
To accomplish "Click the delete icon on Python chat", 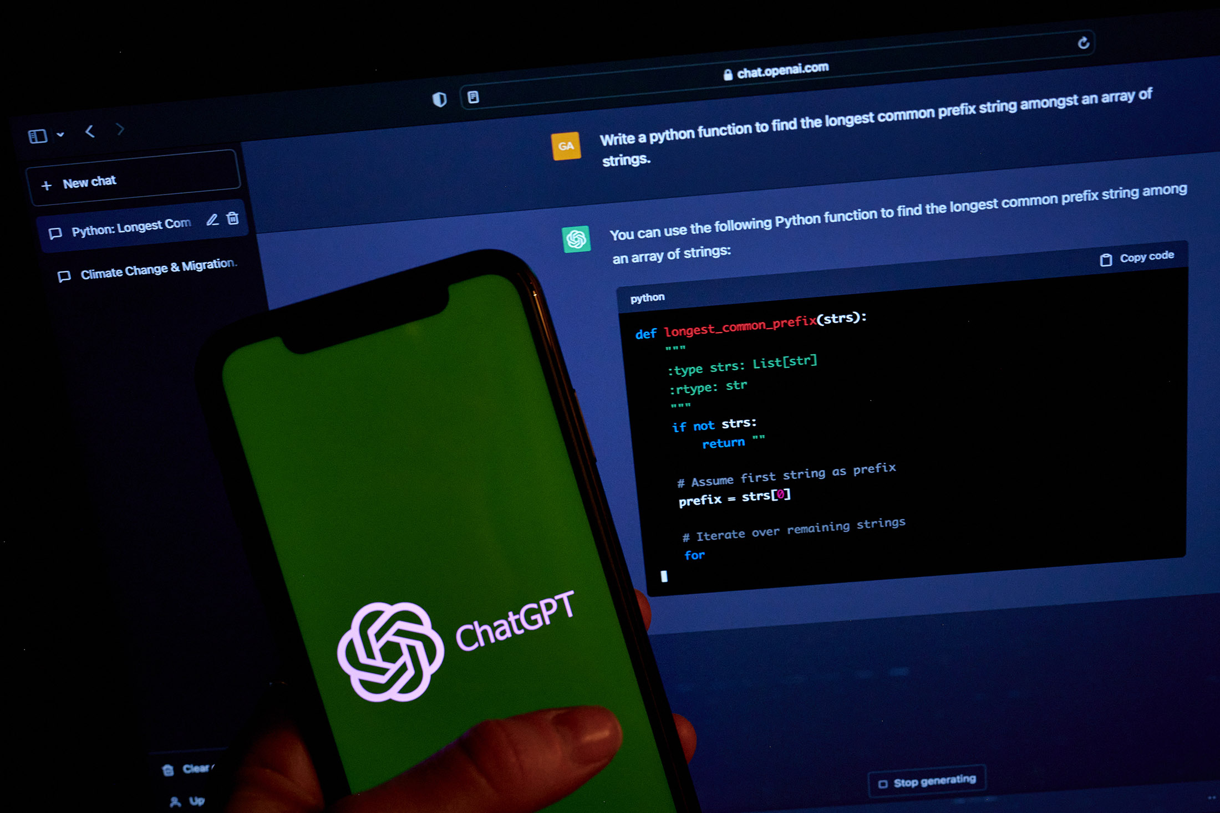I will click(x=233, y=223).
